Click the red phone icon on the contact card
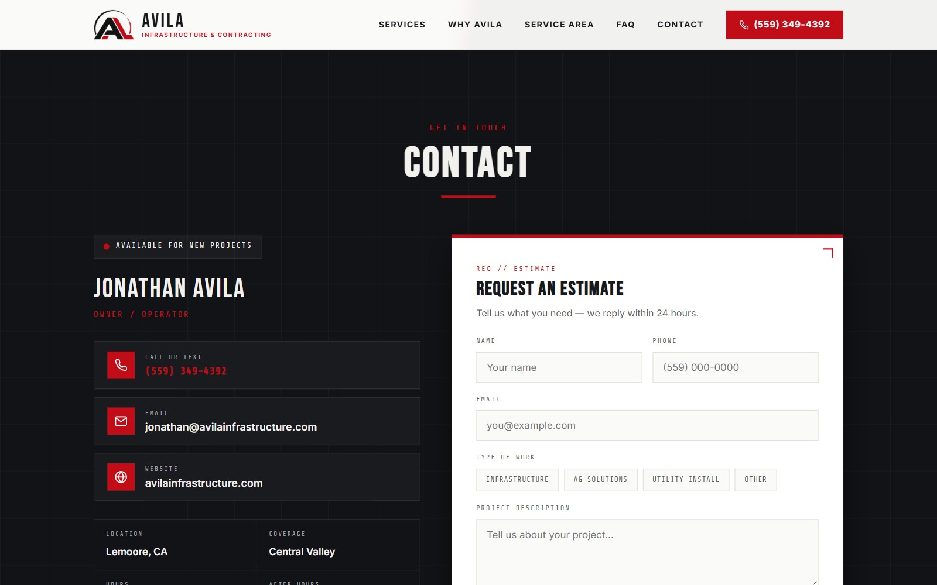The height and width of the screenshot is (585, 937). pos(121,365)
